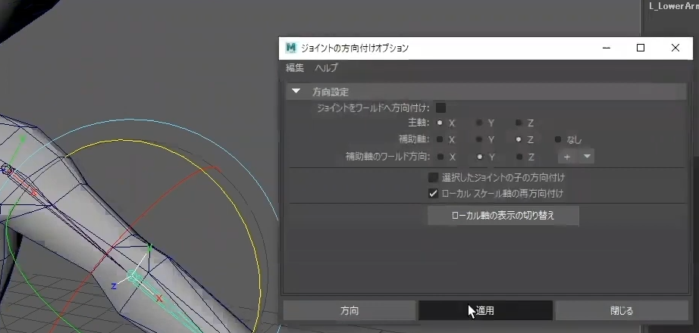
Task: Enable ジョイントをワールドへ方向付け checkbox
Action: 440,107
